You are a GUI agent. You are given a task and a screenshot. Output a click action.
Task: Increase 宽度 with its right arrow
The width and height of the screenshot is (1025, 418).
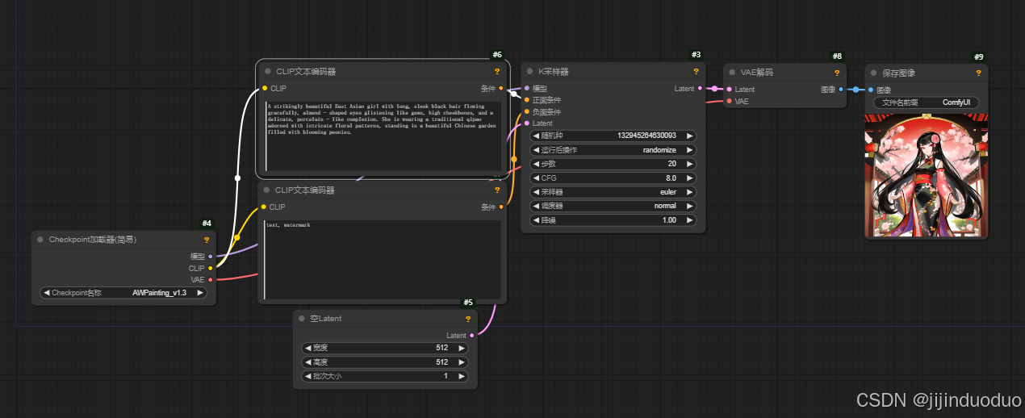click(x=462, y=348)
